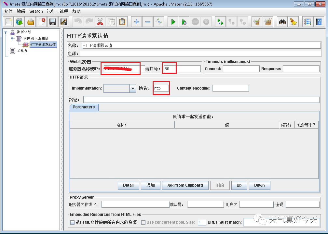Screen dimensions: 328x234
Task: Click the Redo arrow icon
Action: click(x=89, y=22)
